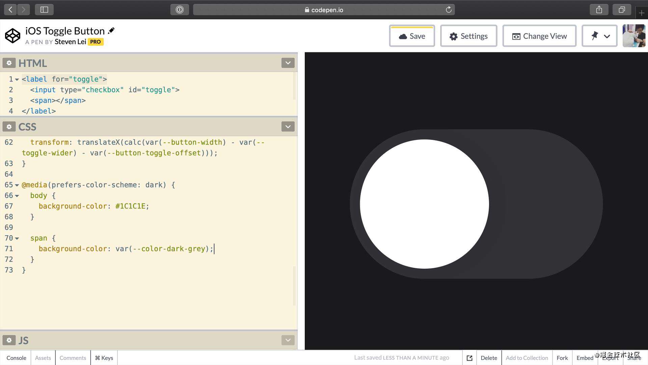Click the CSS editor scrollbar
Screen dimensions: 648x365
tap(294, 286)
